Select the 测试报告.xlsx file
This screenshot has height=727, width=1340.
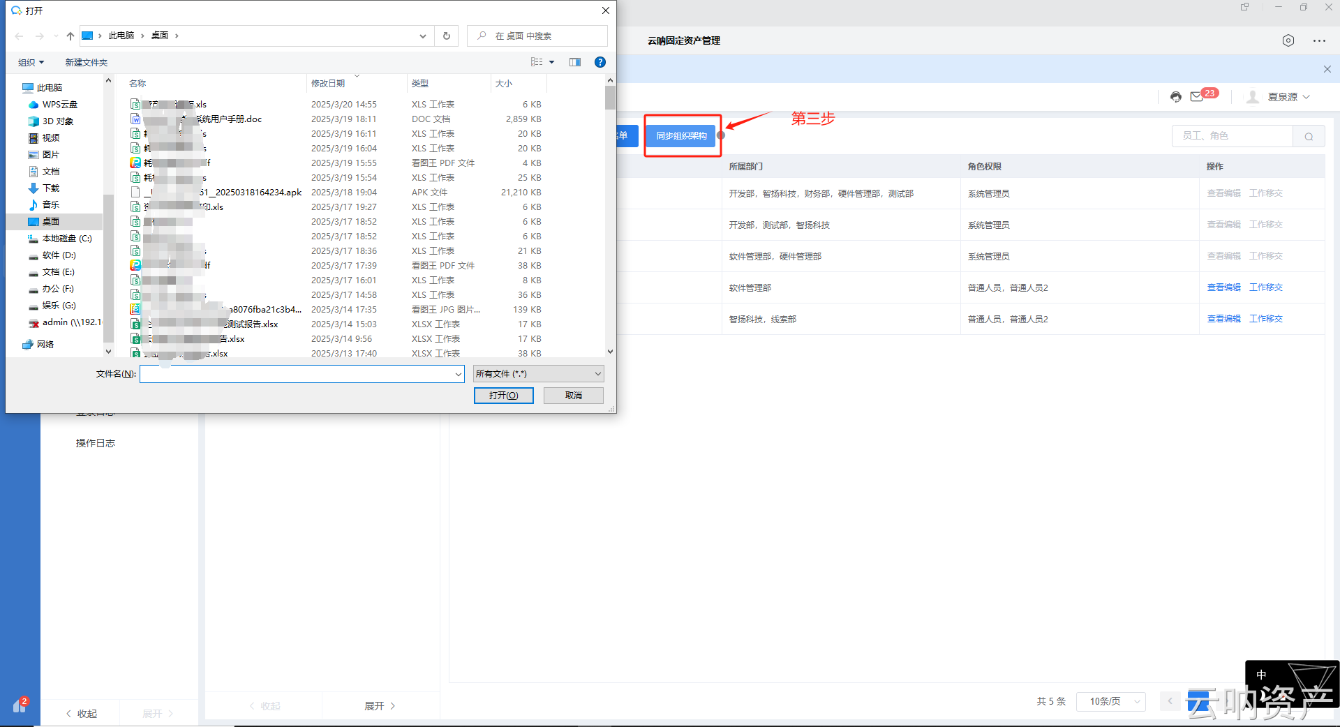tap(204, 324)
